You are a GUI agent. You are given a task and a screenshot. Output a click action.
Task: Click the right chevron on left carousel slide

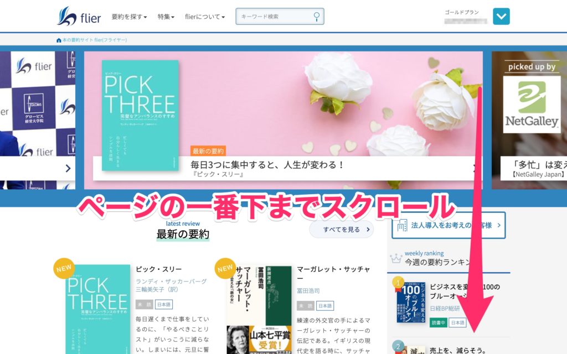point(68,168)
